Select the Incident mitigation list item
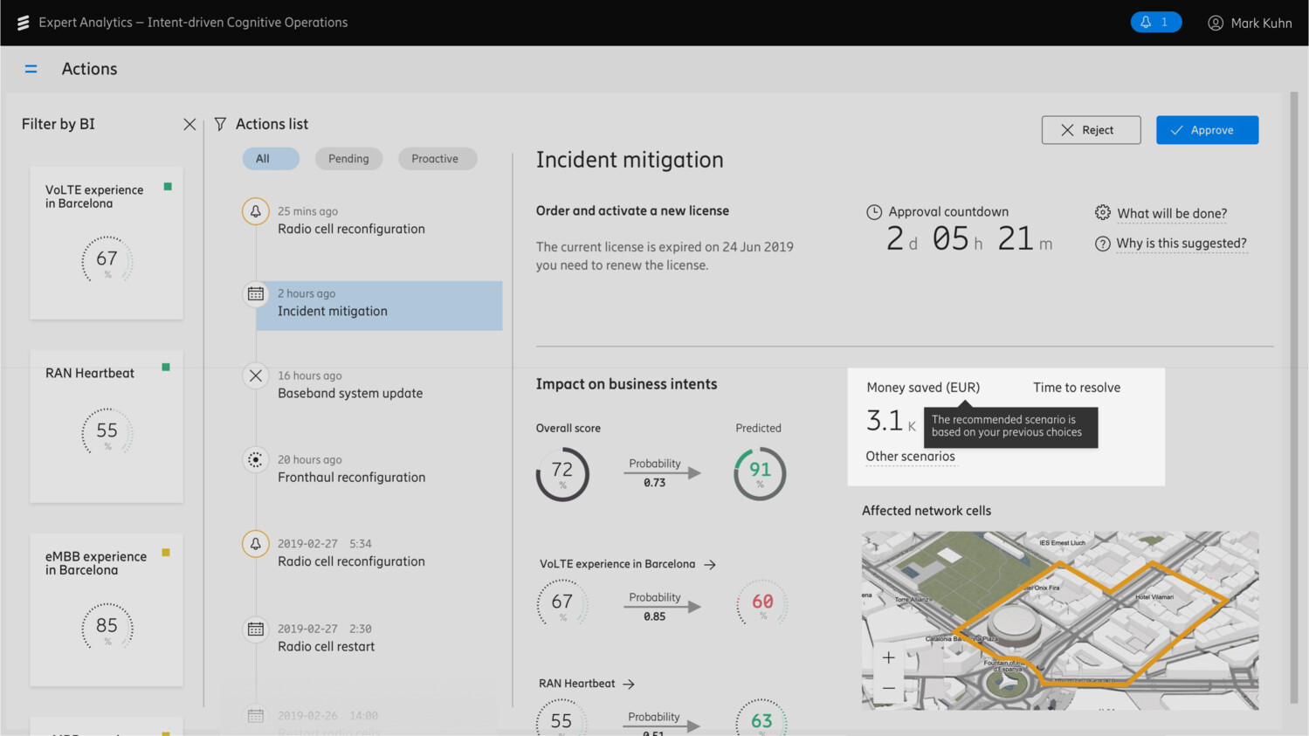This screenshot has height=736, width=1309. (x=379, y=305)
